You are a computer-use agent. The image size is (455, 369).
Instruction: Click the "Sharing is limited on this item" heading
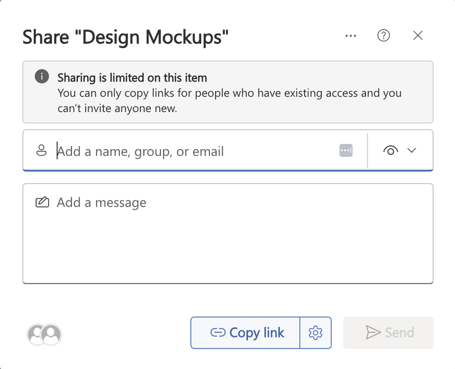[x=132, y=77]
